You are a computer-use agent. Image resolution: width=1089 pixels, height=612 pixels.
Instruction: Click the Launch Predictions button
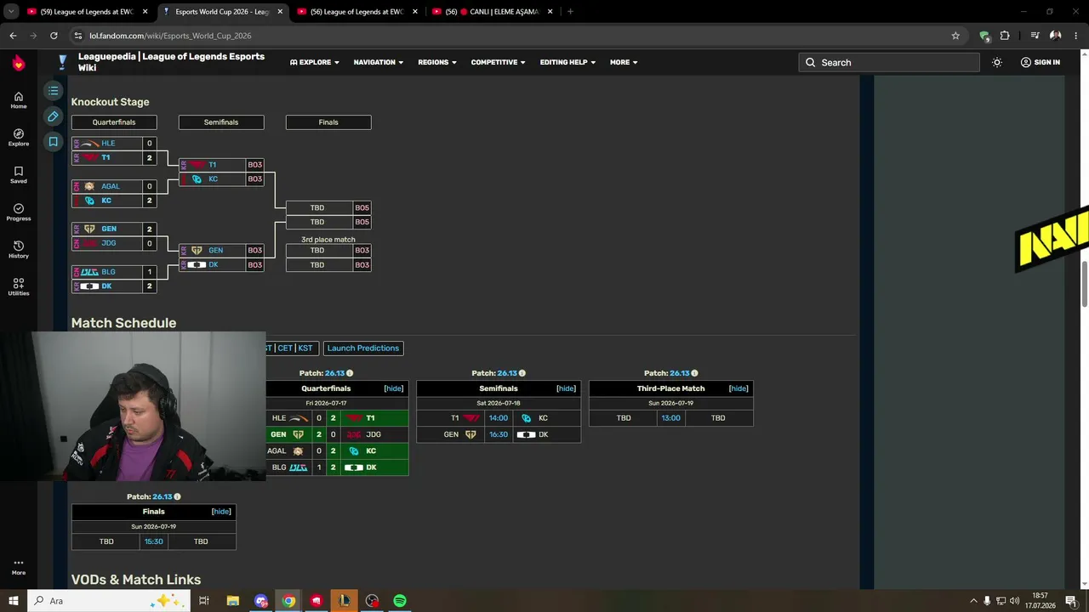[362, 348]
